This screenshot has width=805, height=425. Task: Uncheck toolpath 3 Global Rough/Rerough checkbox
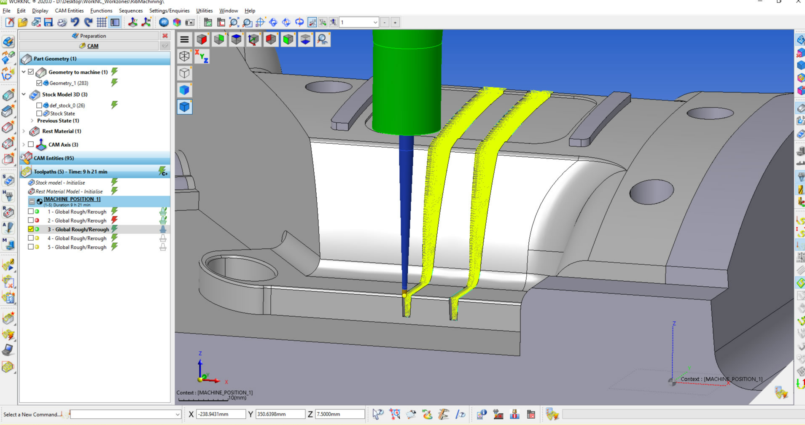[x=31, y=229]
